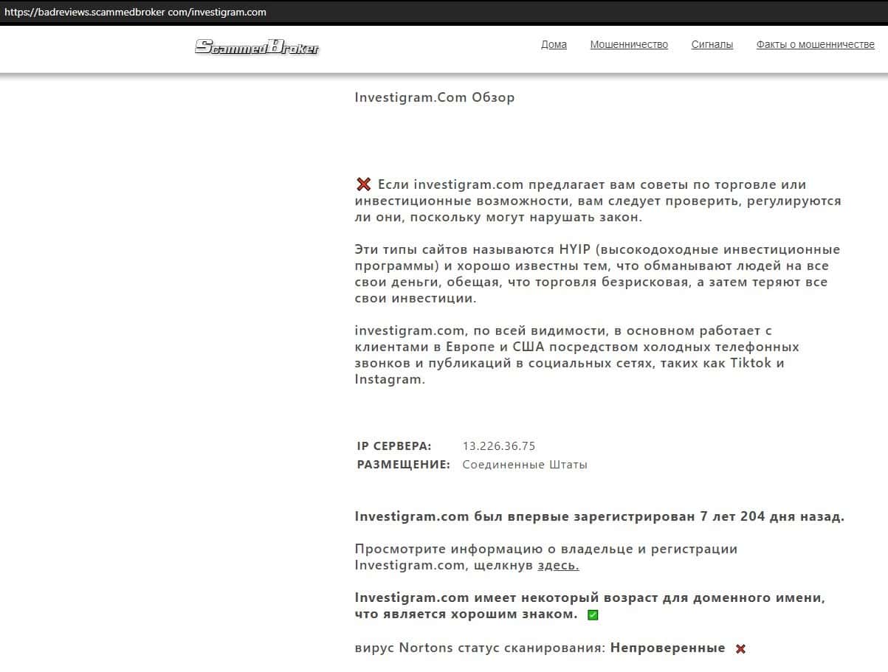This screenshot has height=672, width=888.
Task: Click the здесь. registration info link
Action: point(559,565)
